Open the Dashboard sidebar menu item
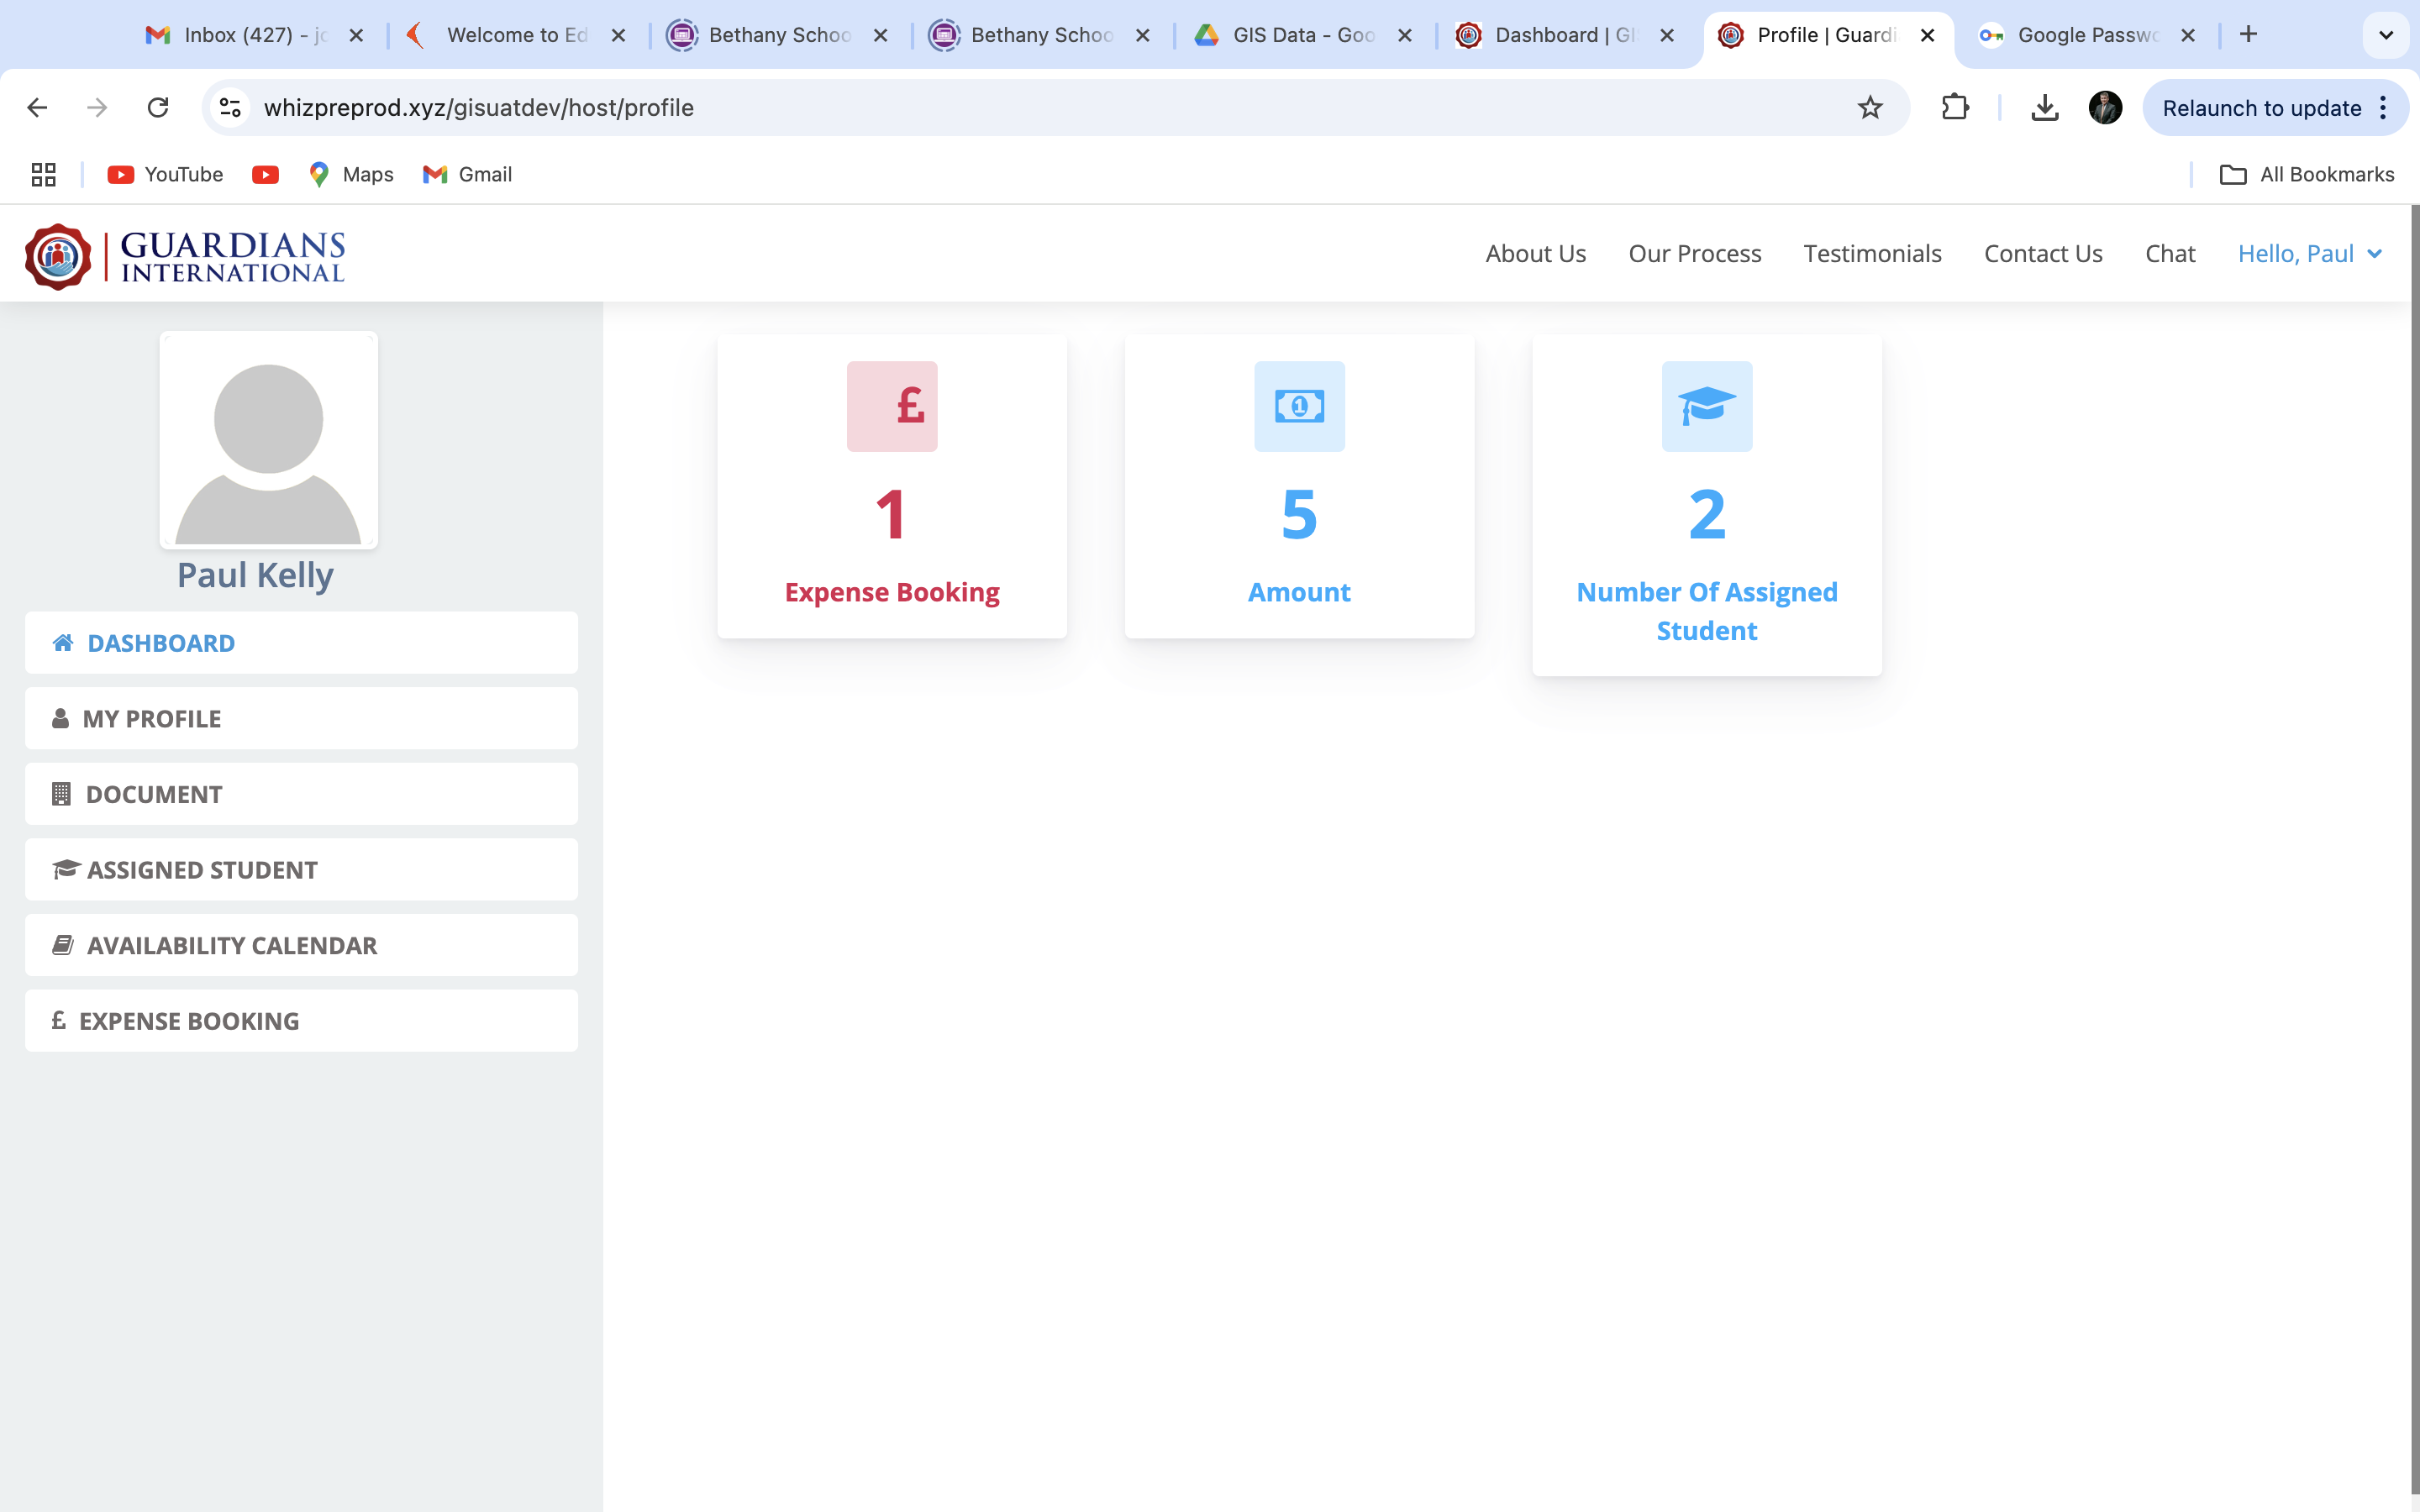Image resolution: width=2420 pixels, height=1512 pixels. (x=301, y=643)
